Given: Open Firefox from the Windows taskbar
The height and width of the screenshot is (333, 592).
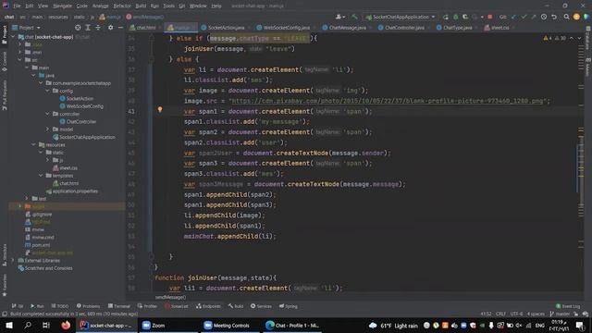Looking at the screenshot, I should pos(66,325).
